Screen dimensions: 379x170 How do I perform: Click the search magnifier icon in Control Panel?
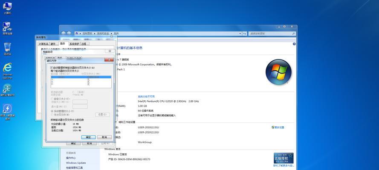point(293,34)
